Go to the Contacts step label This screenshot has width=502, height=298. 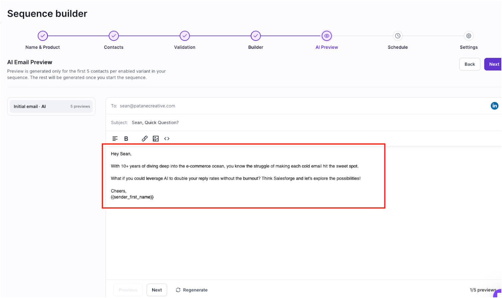(x=114, y=47)
